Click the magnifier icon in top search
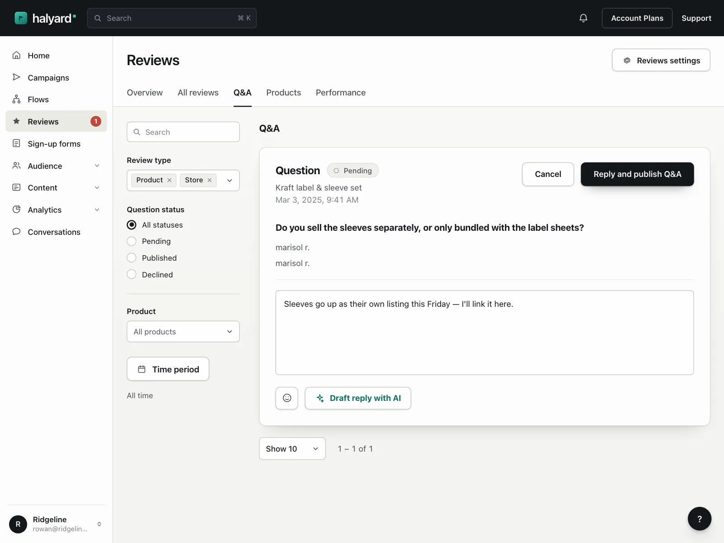724x543 pixels. [x=97, y=18]
